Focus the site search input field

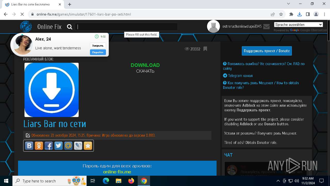tap(126, 27)
